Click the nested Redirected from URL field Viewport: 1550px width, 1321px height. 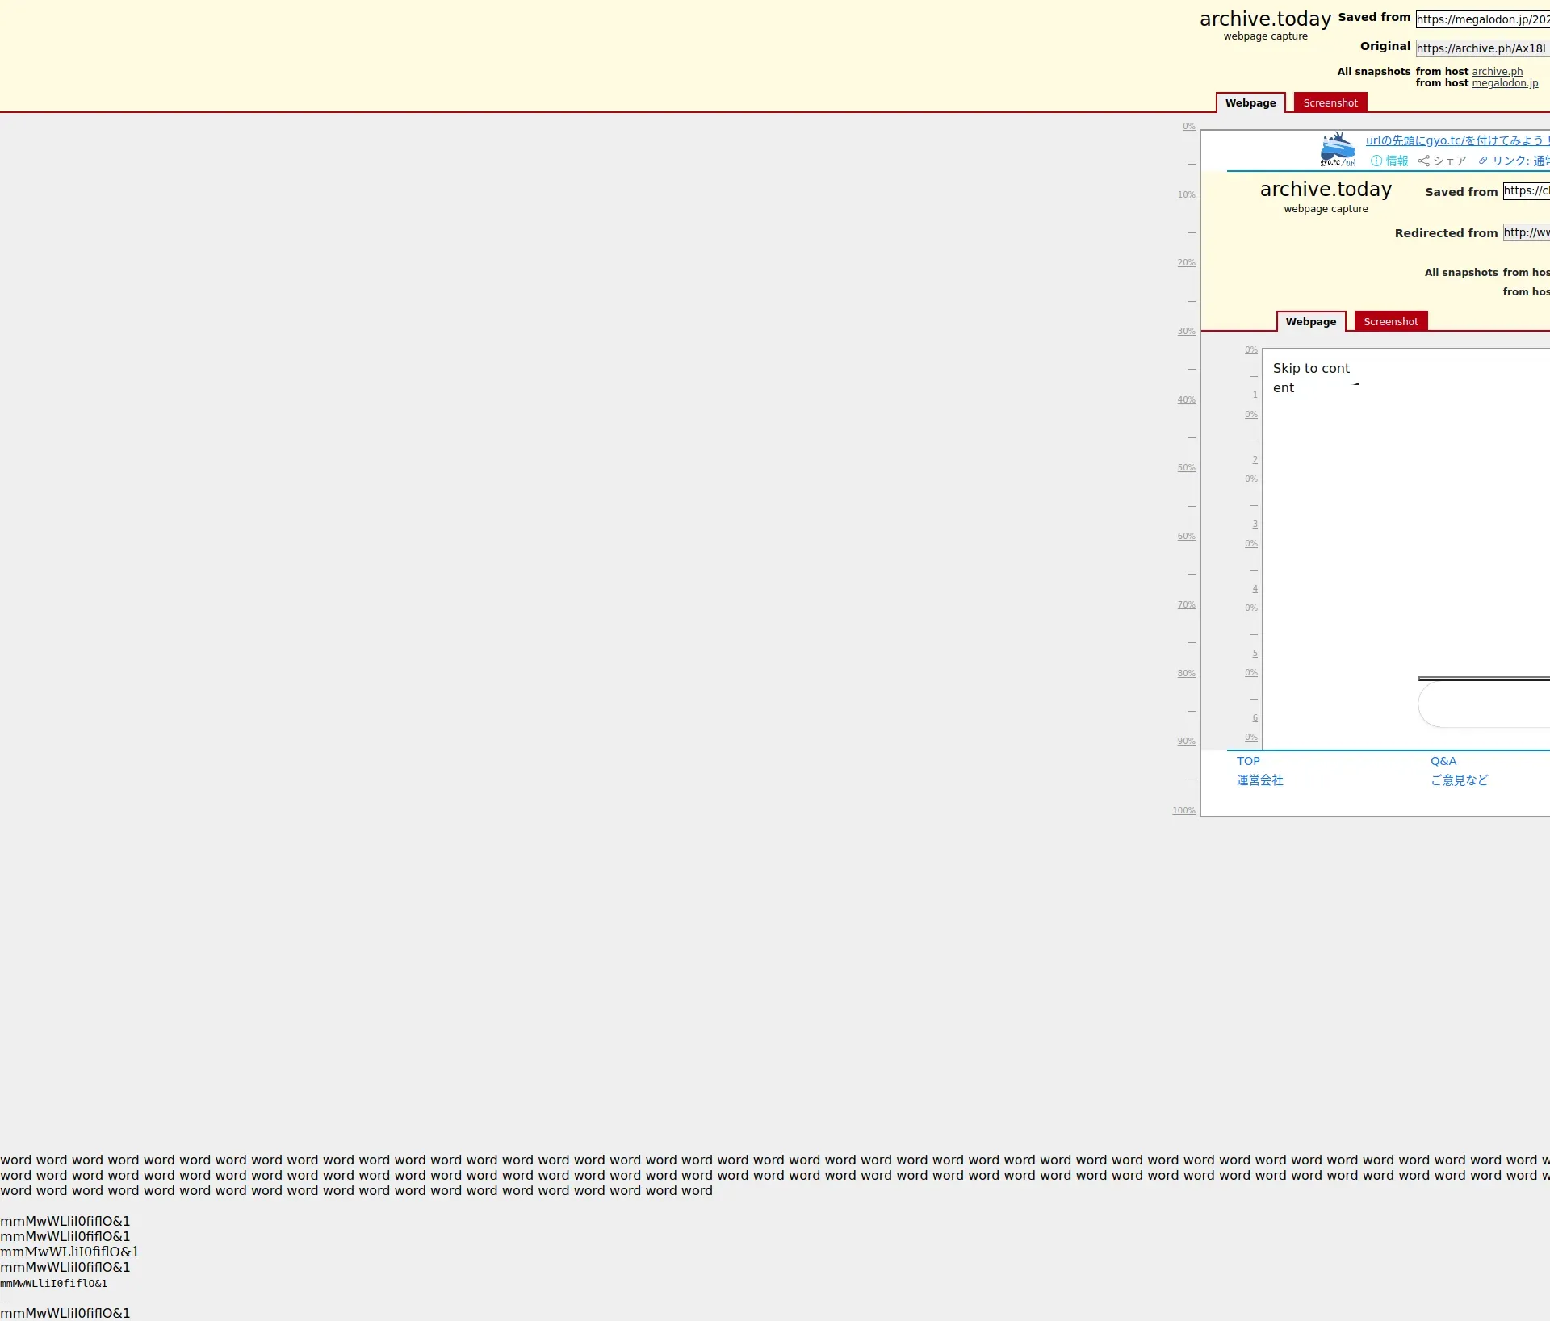pos(1526,232)
